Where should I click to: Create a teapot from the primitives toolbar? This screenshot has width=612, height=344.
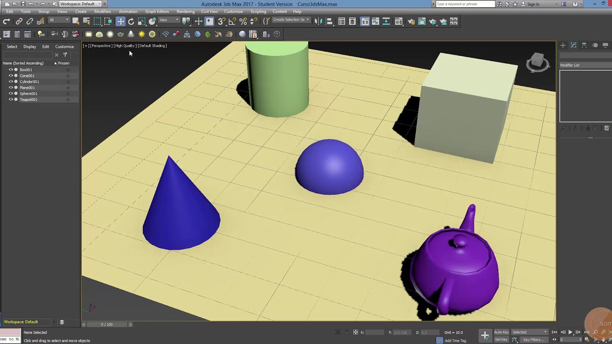[120, 34]
